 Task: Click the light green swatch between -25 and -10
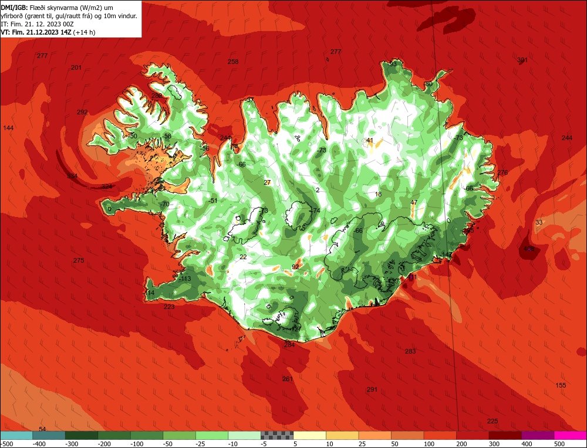point(212,436)
